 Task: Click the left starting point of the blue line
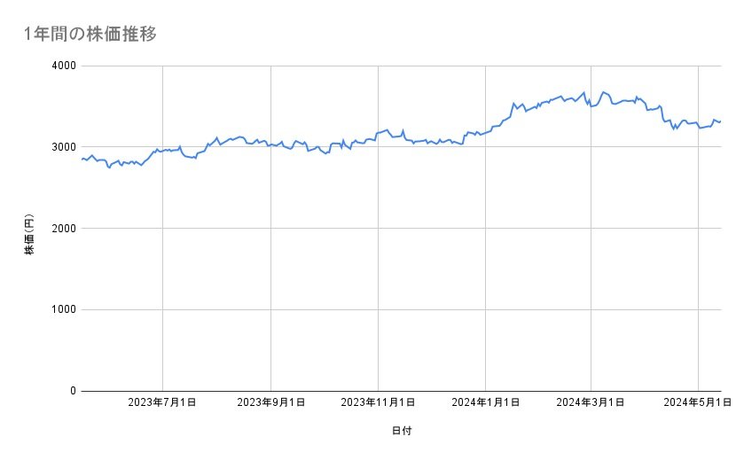(x=82, y=160)
